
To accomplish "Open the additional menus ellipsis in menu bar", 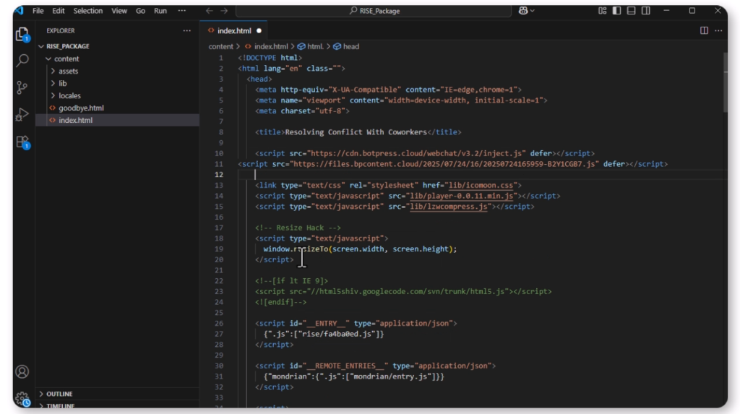I will pyautogui.click(x=181, y=10).
